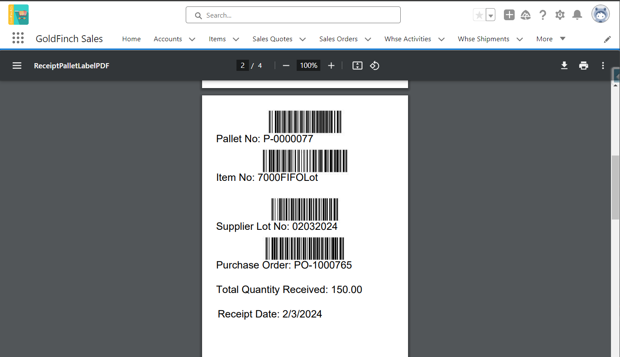Viewport: 620px width, 357px height.
Task: Click the text 'Total Quantity Received: 150.00'
Action: tap(289, 290)
